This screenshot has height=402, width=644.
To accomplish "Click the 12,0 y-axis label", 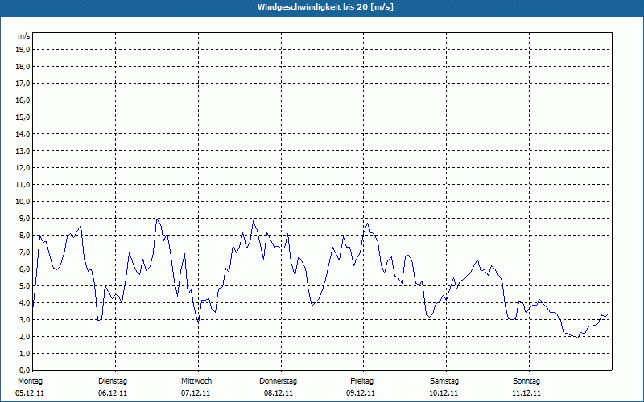I will pyautogui.click(x=23, y=167).
